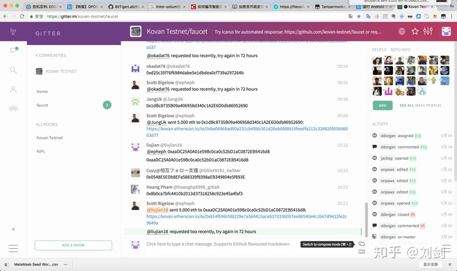Click okadat76's avatar in the chat

tap(135, 69)
